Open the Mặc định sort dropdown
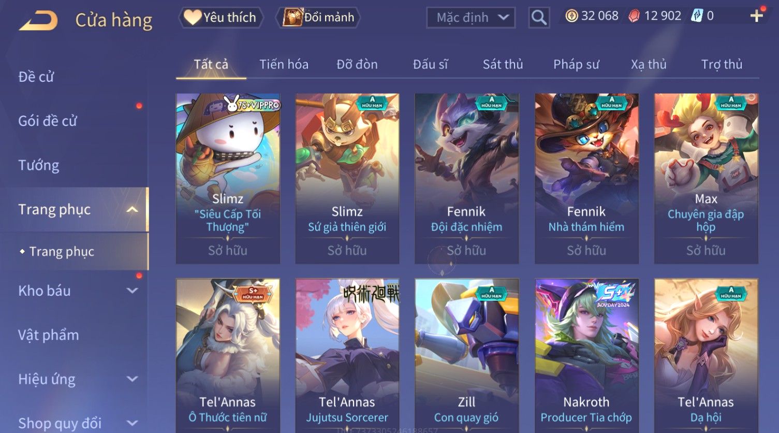The width and height of the screenshot is (779, 433). point(471,18)
